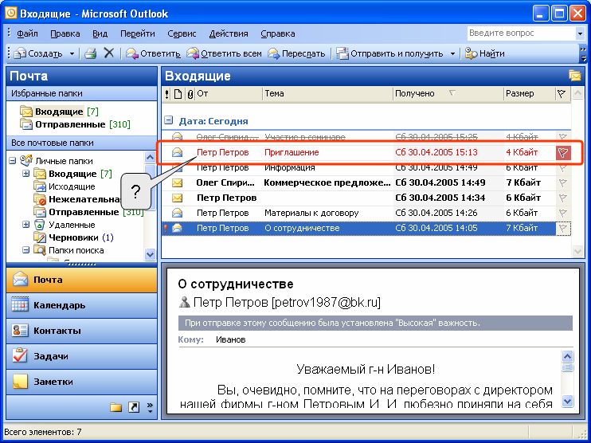Collapse the Папки поиска node

tap(25, 250)
